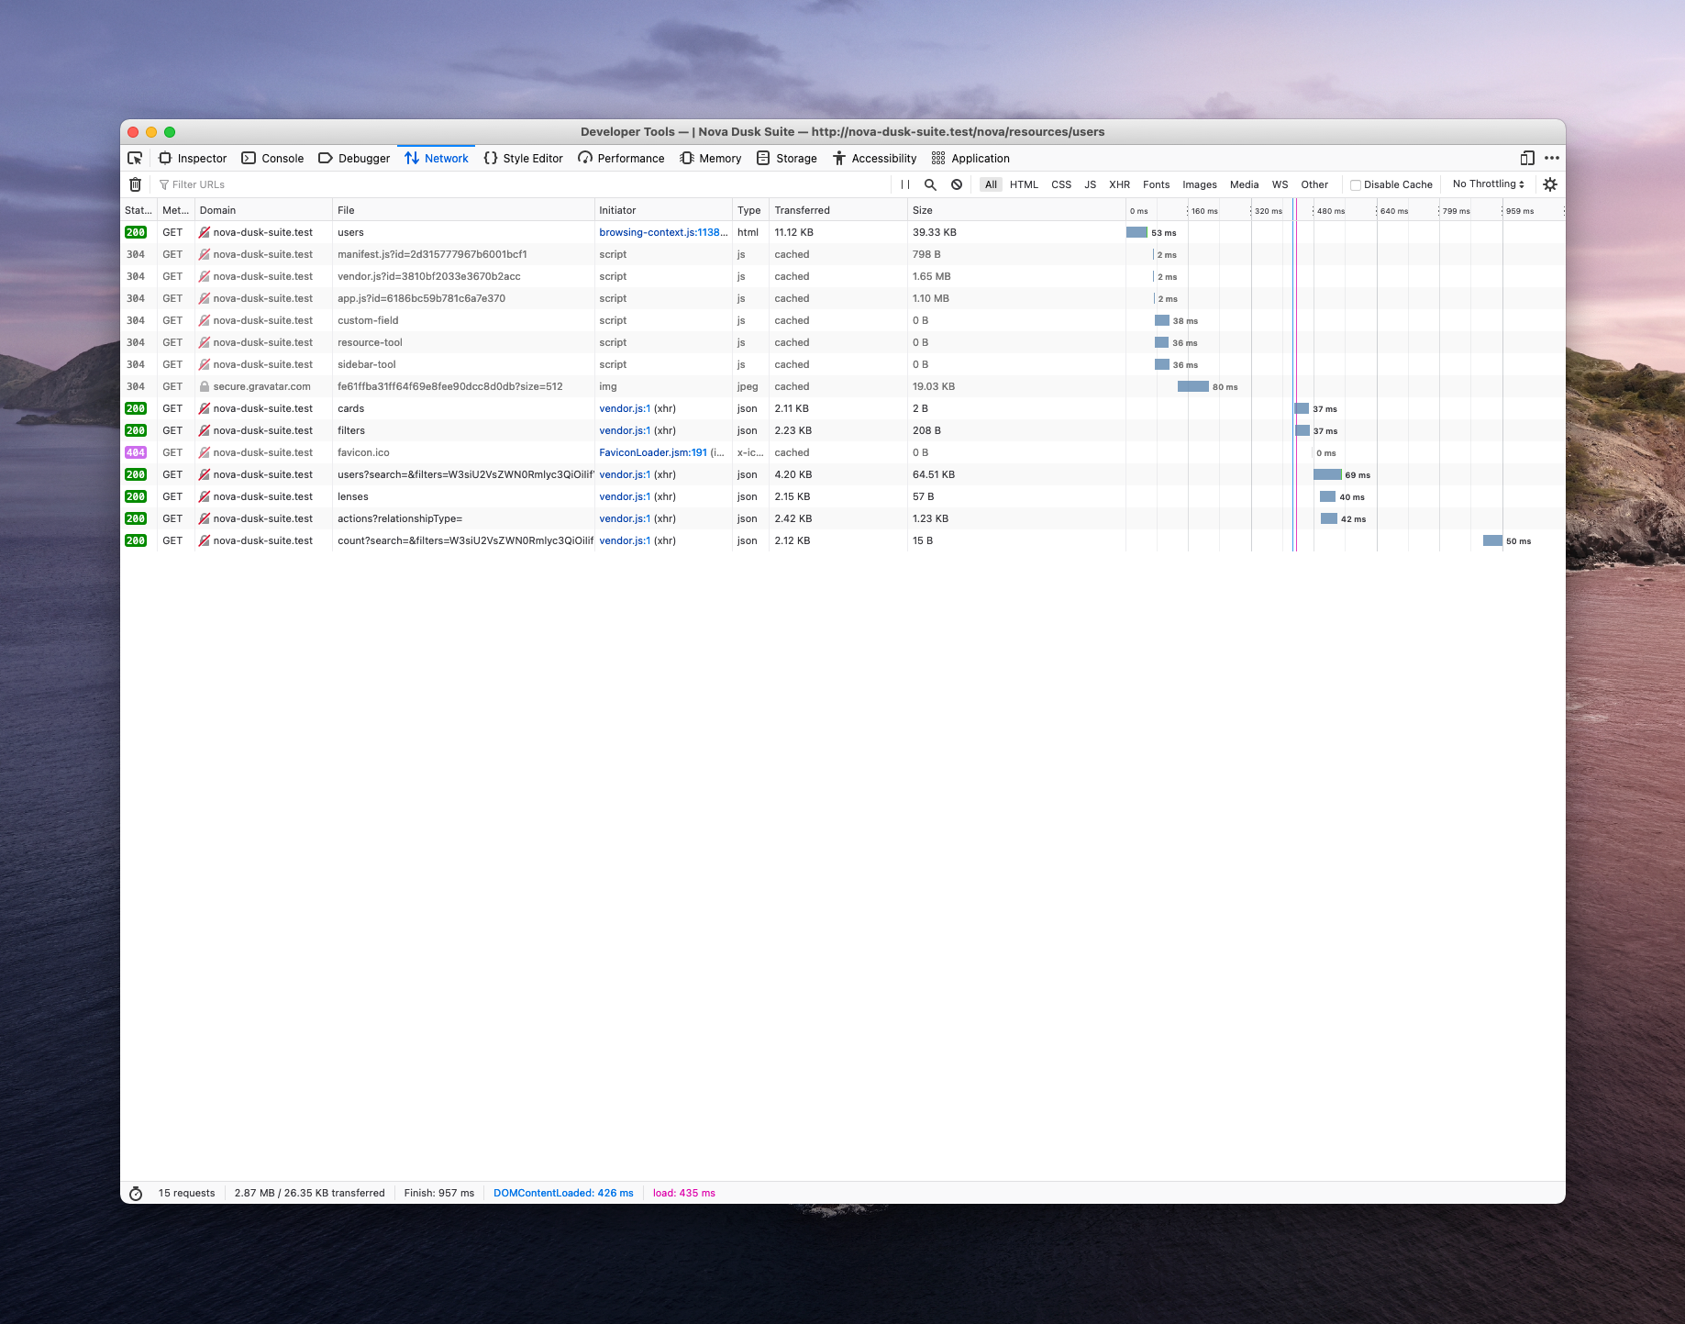Open the Storage panel

(x=786, y=158)
